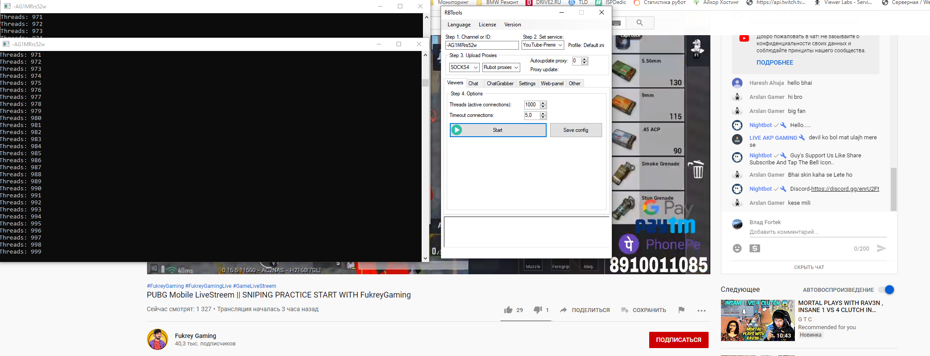The image size is (930, 356).
Task: Click the send message arrow icon
Action: pos(881,248)
